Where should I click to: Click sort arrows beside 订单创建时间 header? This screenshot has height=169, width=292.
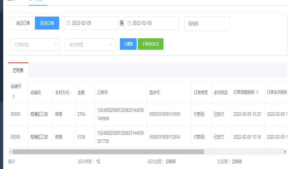click(x=257, y=92)
